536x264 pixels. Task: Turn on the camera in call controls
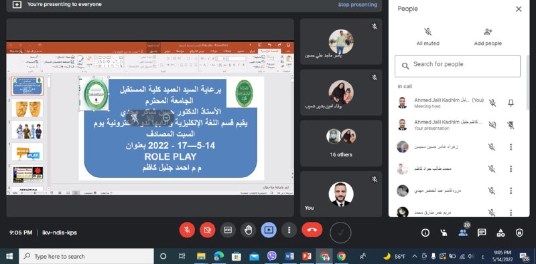(207, 230)
